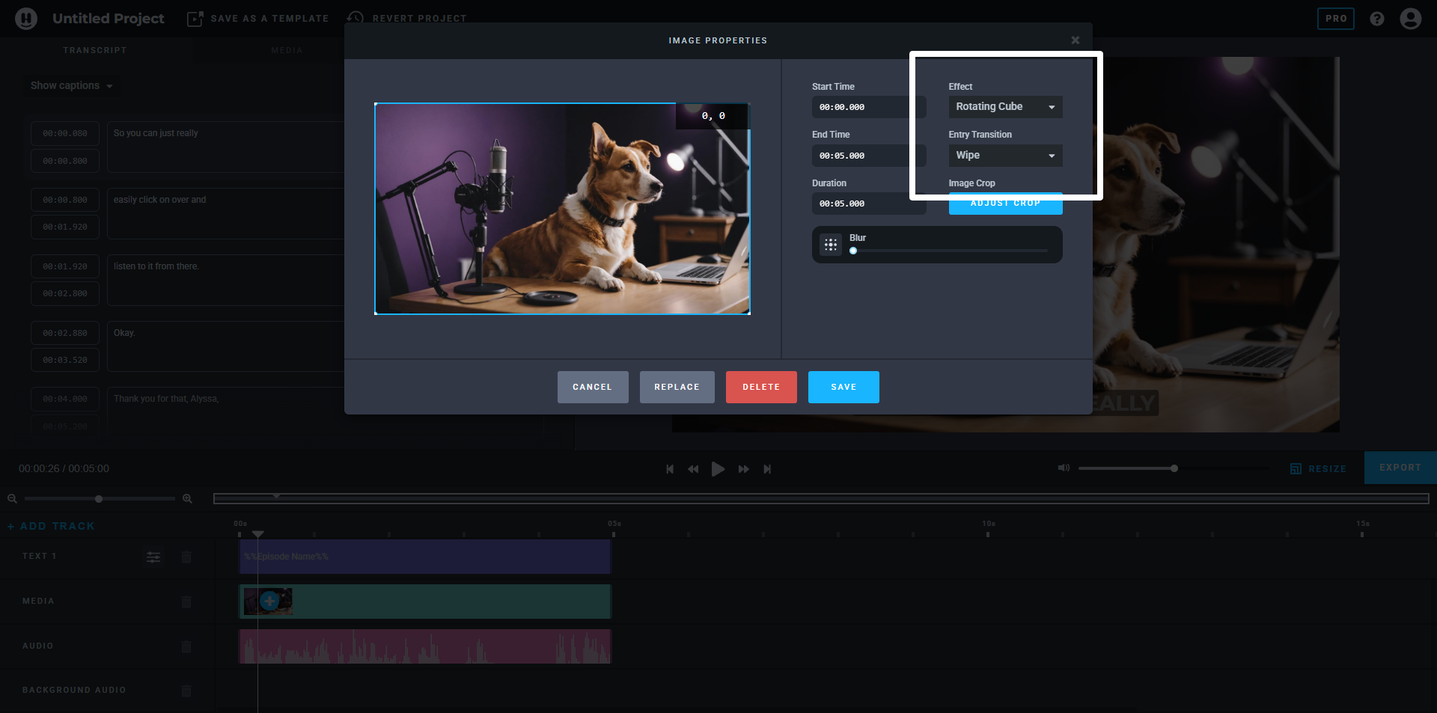Click the Export button

[1400, 468]
